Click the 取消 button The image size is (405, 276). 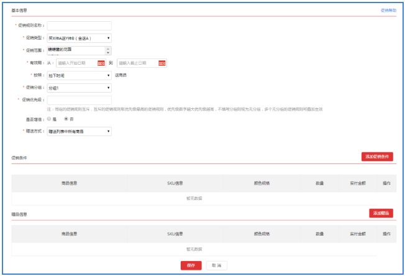[x=216, y=265]
